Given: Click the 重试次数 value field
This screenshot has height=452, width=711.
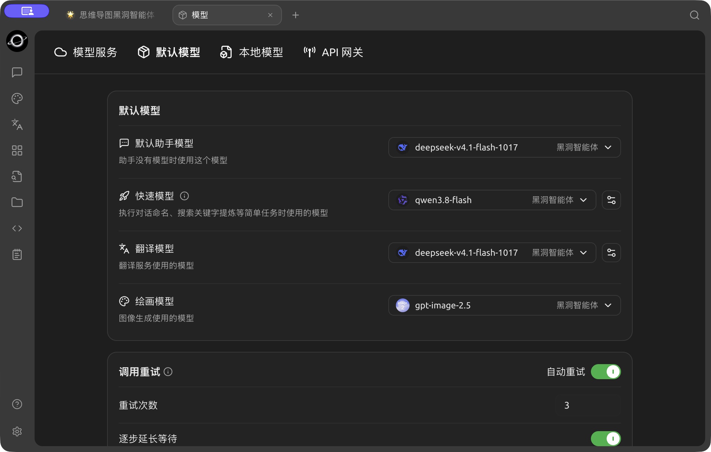Looking at the screenshot, I should click(x=588, y=405).
